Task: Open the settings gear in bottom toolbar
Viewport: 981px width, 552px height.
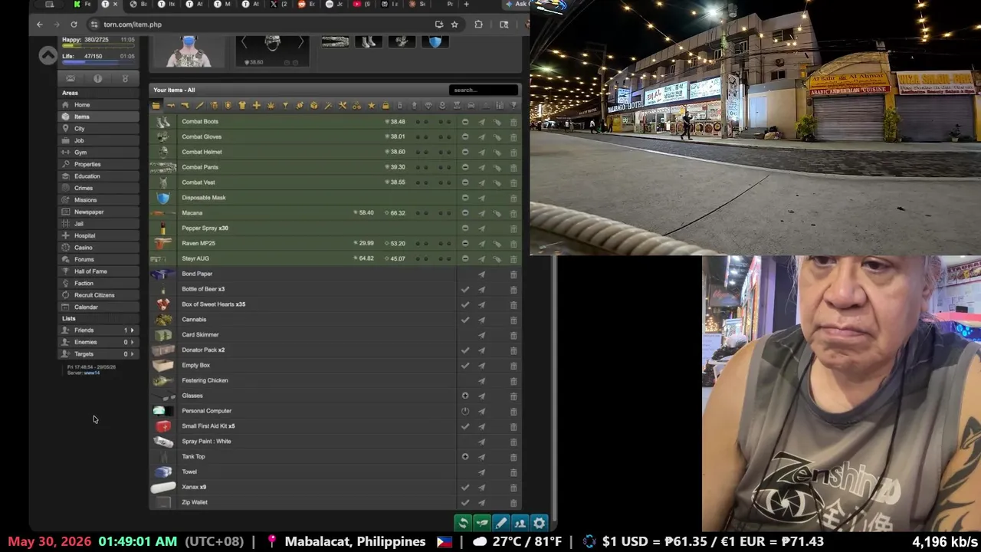Action: [x=540, y=523]
